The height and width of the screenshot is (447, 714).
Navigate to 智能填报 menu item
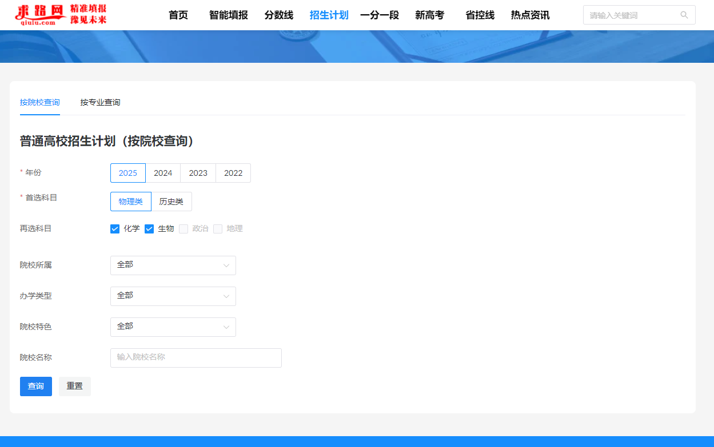228,15
